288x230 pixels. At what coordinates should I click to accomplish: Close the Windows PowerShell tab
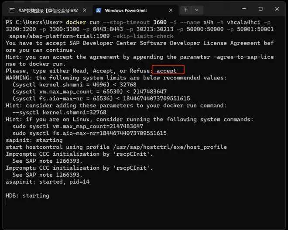pos(171,10)
